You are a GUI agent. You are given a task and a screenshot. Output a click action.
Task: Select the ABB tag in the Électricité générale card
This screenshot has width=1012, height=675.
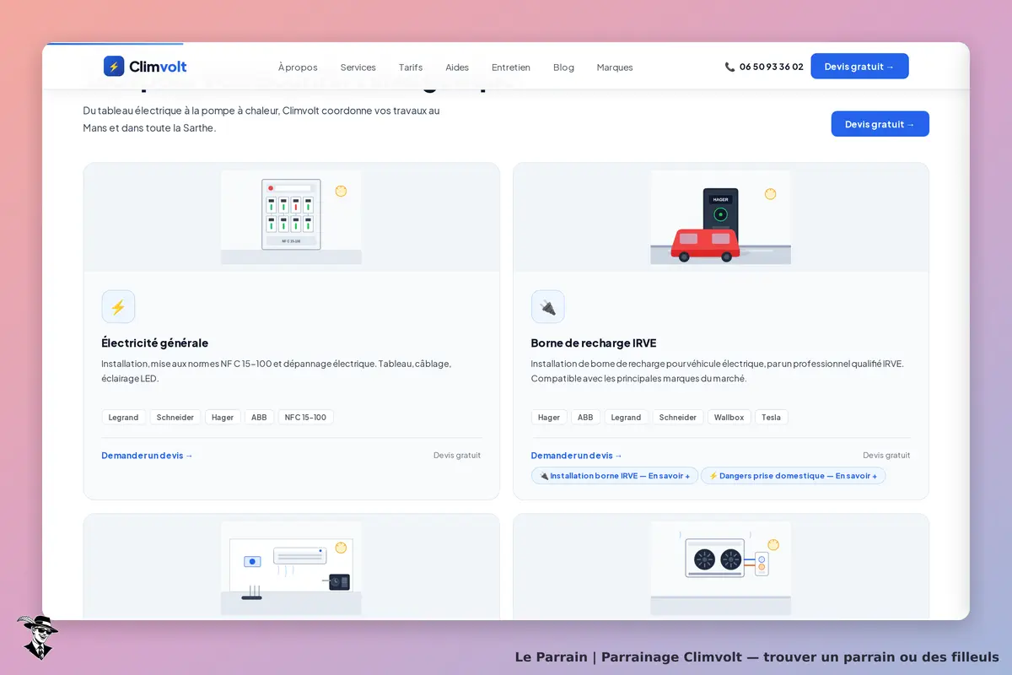[260, 417]
